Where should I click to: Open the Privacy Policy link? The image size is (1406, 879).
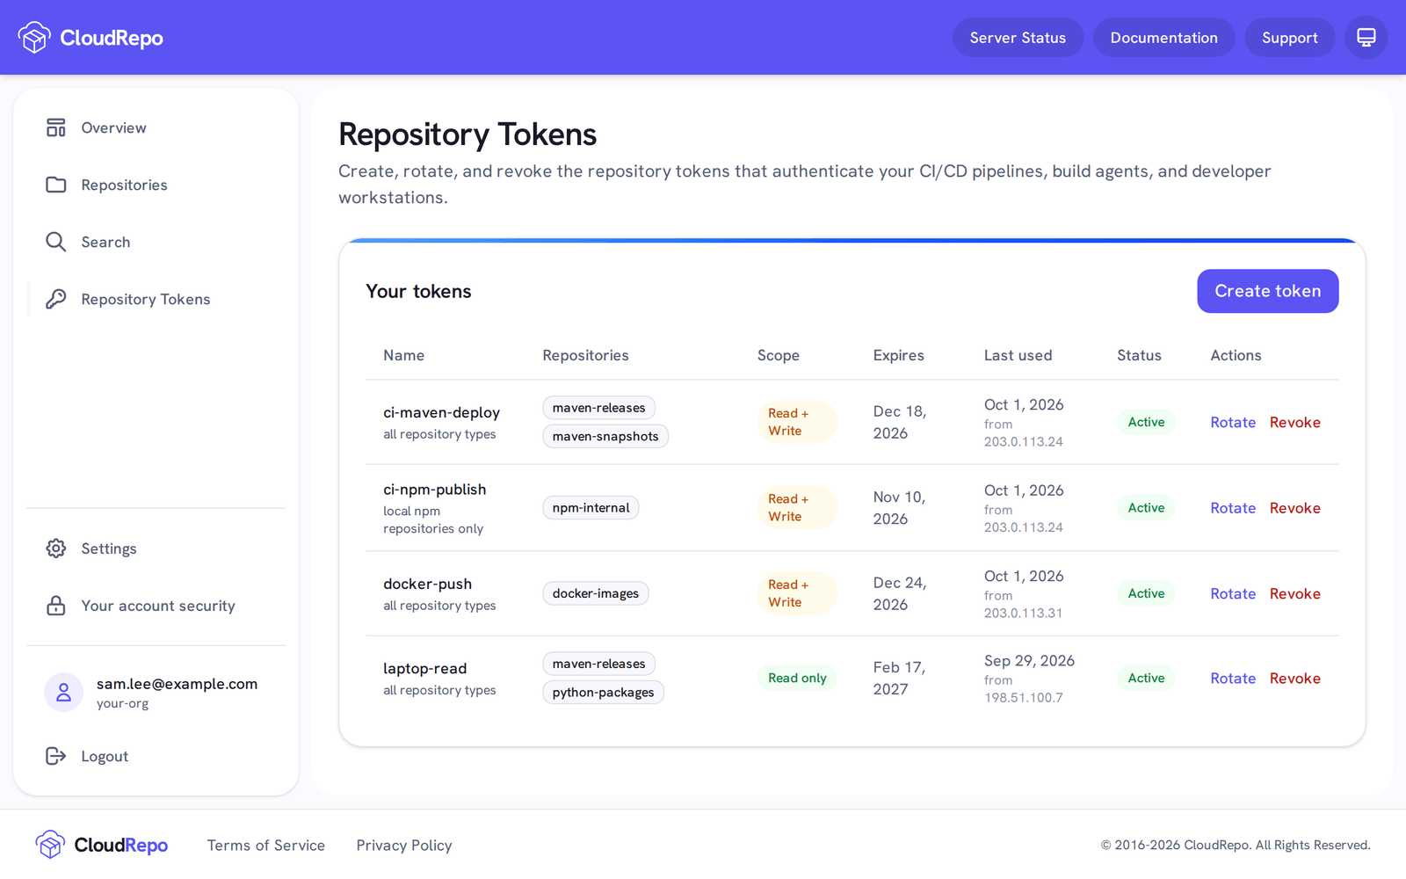click(404, 845)
